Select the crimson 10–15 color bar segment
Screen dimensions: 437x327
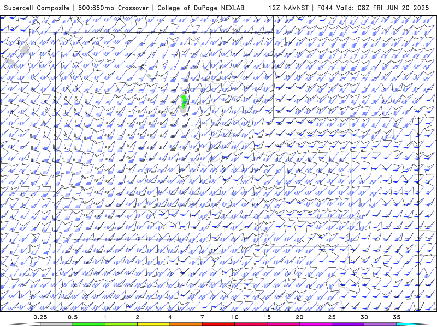coord(251,324)
